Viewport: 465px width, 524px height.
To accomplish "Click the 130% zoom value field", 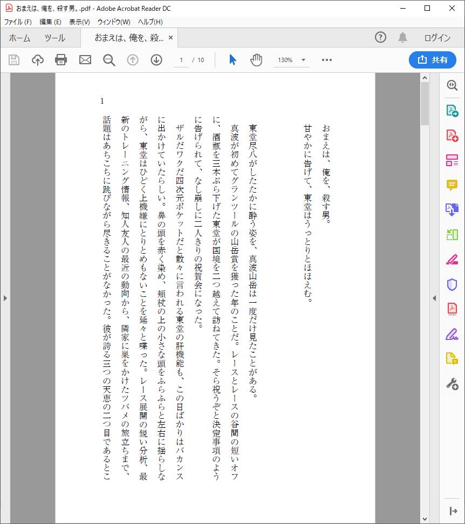I will click(285, 60).
